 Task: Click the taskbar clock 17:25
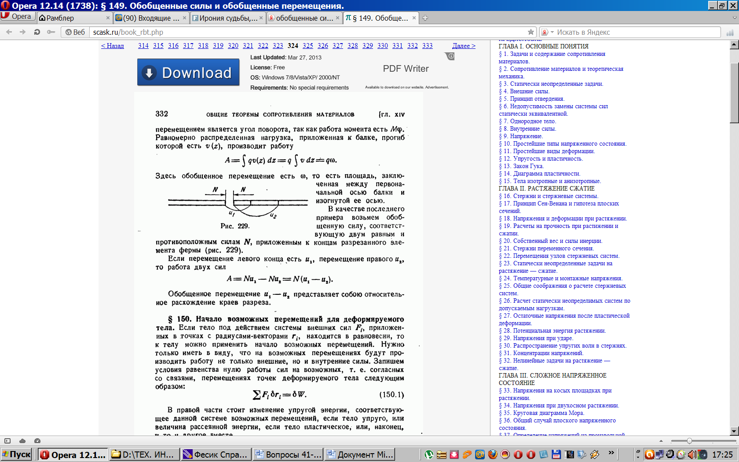click(x=722, y=455)
